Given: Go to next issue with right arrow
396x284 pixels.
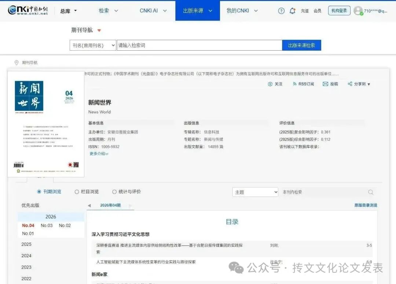Looking at the screenshot, I should pyautogui.click(x=130, y=205).
